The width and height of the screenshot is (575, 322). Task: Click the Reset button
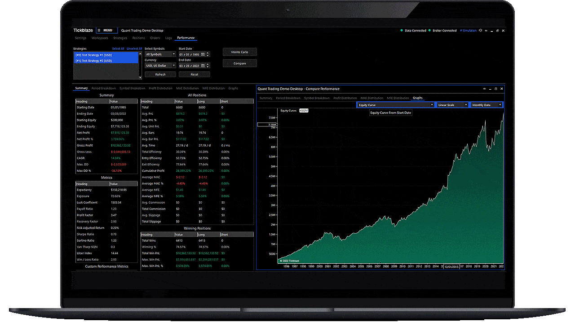click(195, 74)
